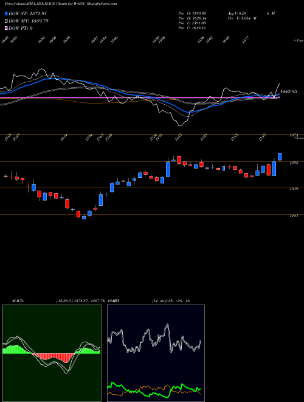The height and width of the screenshot is (402, 304).
Task: Click the 'Pre H: 1620.14' value
Action: (x=192, y=18)
